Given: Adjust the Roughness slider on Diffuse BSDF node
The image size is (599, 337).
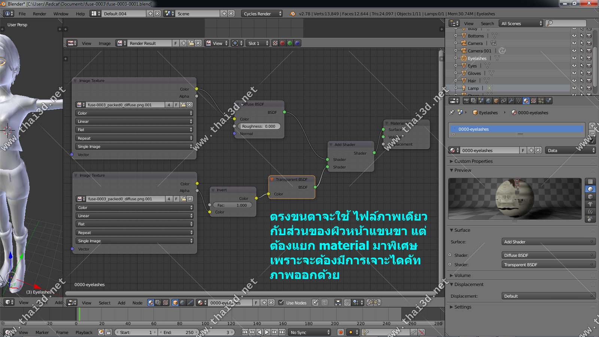Looking at the screenshot, I should click(259, 126).
